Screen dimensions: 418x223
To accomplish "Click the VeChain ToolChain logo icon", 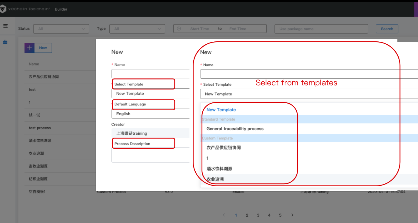I will pyautogui.click(x=3, y=9).
